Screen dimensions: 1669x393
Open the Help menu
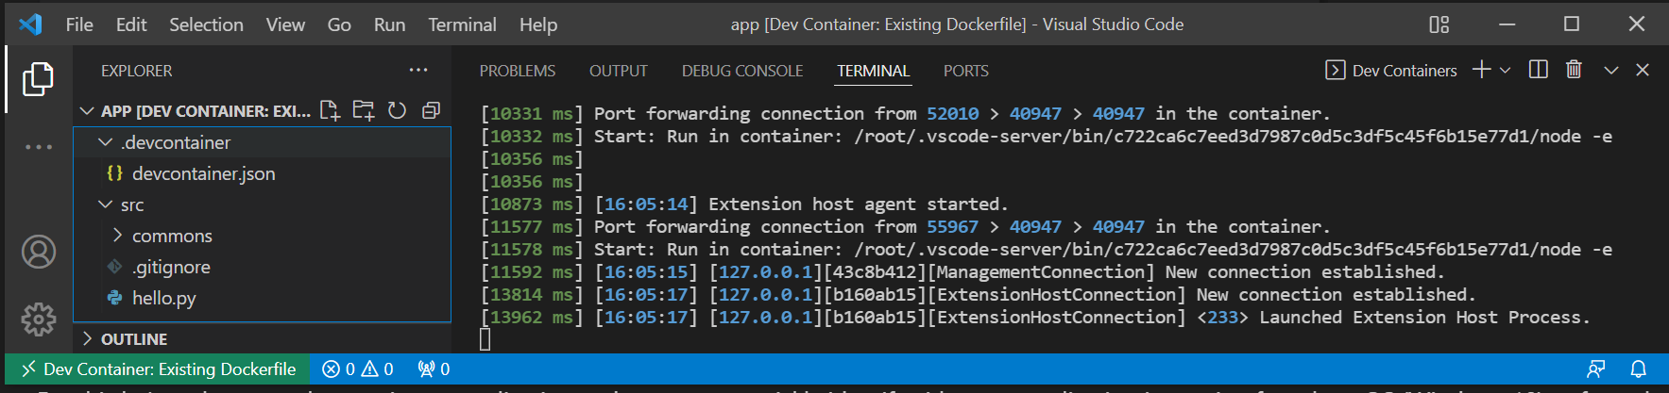click(x=538, y=25)
